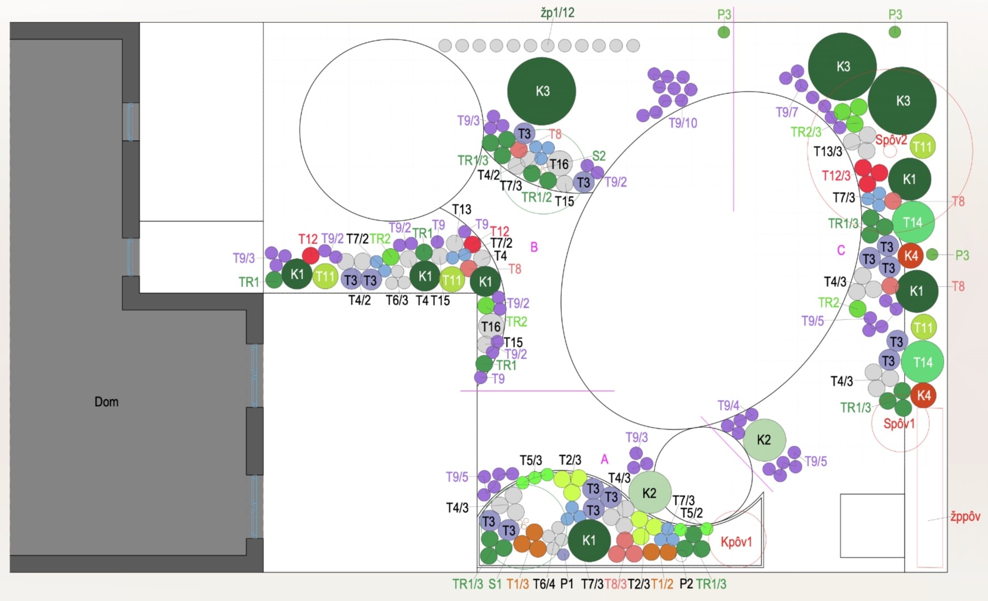Select the light green K2 circle in bed A
The image size is (988, 601).
(x=649, y=493)
